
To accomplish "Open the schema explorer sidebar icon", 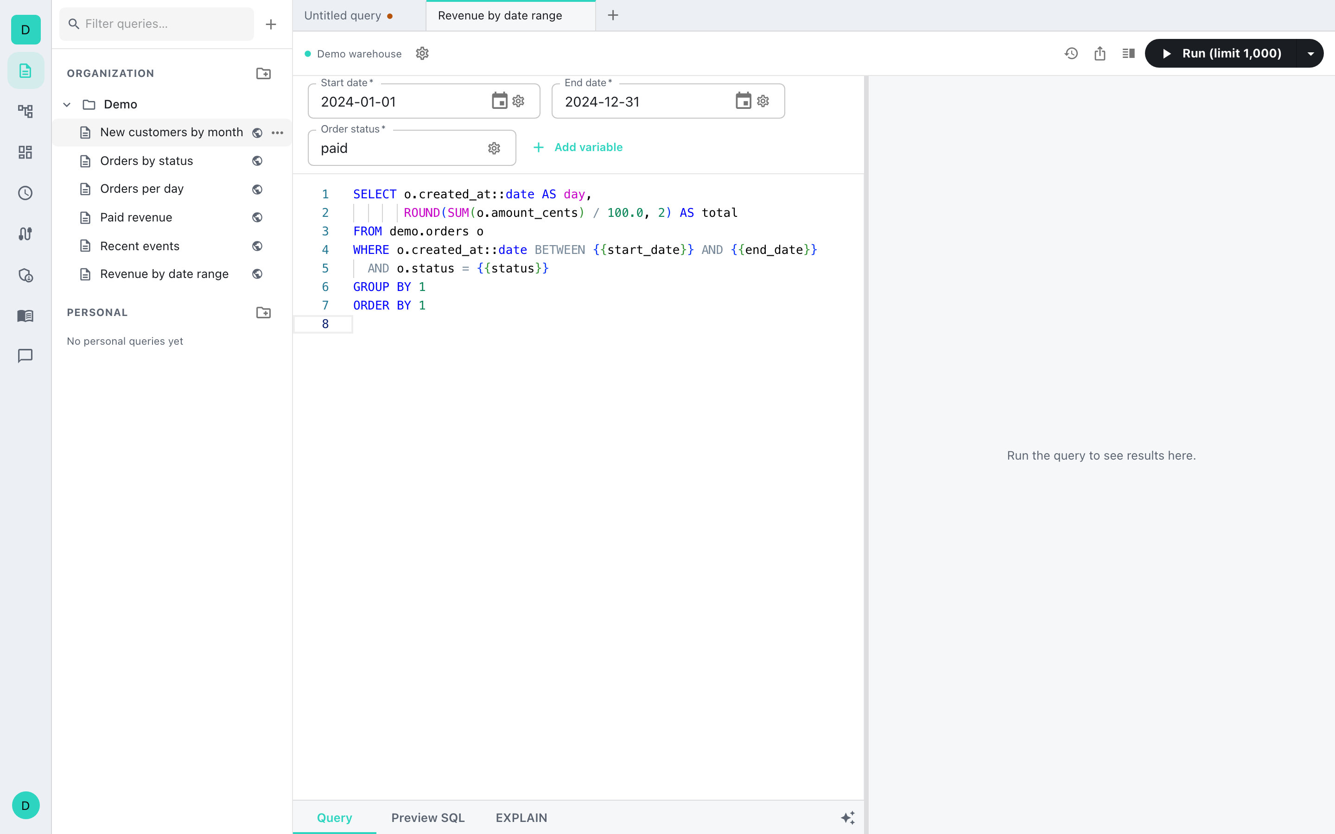I will pos(25,111).
